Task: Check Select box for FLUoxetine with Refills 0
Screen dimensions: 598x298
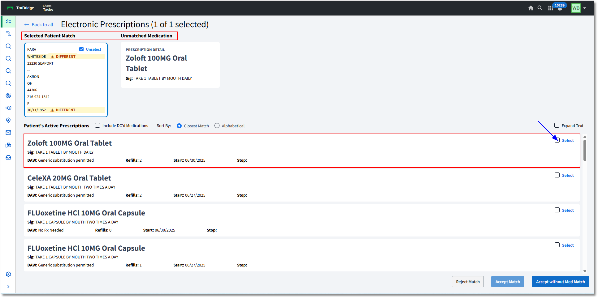Action: coord(557,210)
